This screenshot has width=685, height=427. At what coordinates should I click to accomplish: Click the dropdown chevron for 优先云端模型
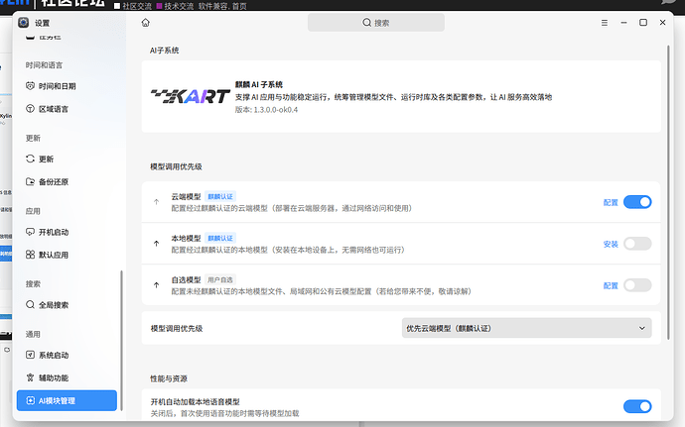[x=641, y=328]
